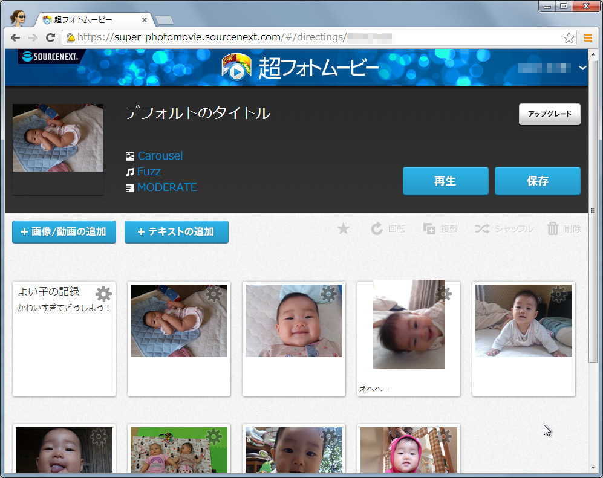
Task: Open the gear settings on the first baby photo
Action: click(x=212, y=294)
